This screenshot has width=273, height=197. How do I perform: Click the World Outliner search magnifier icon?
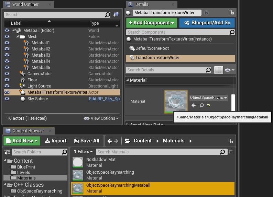(107, 15)
